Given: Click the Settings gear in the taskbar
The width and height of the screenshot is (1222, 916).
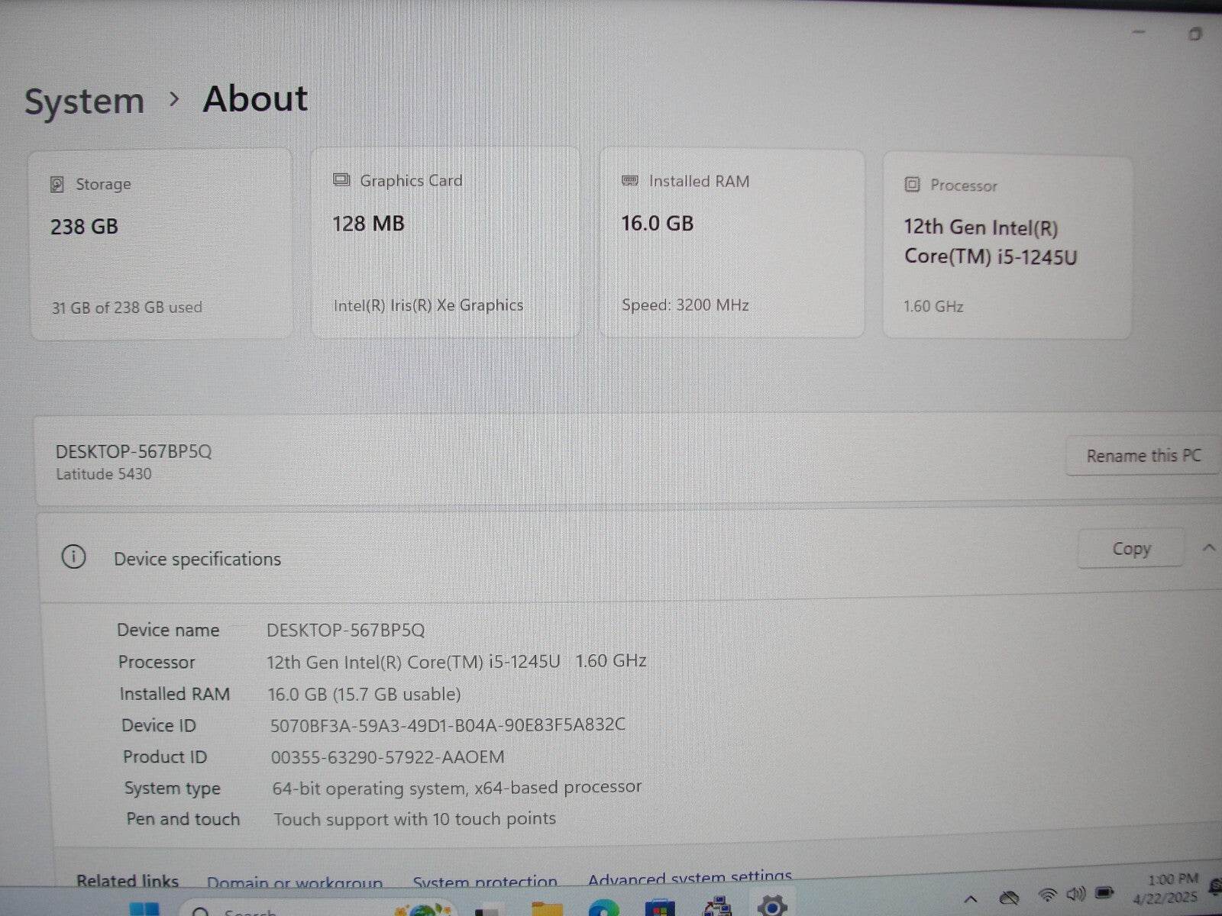Looking at the screenshot, I should [772, 907].
